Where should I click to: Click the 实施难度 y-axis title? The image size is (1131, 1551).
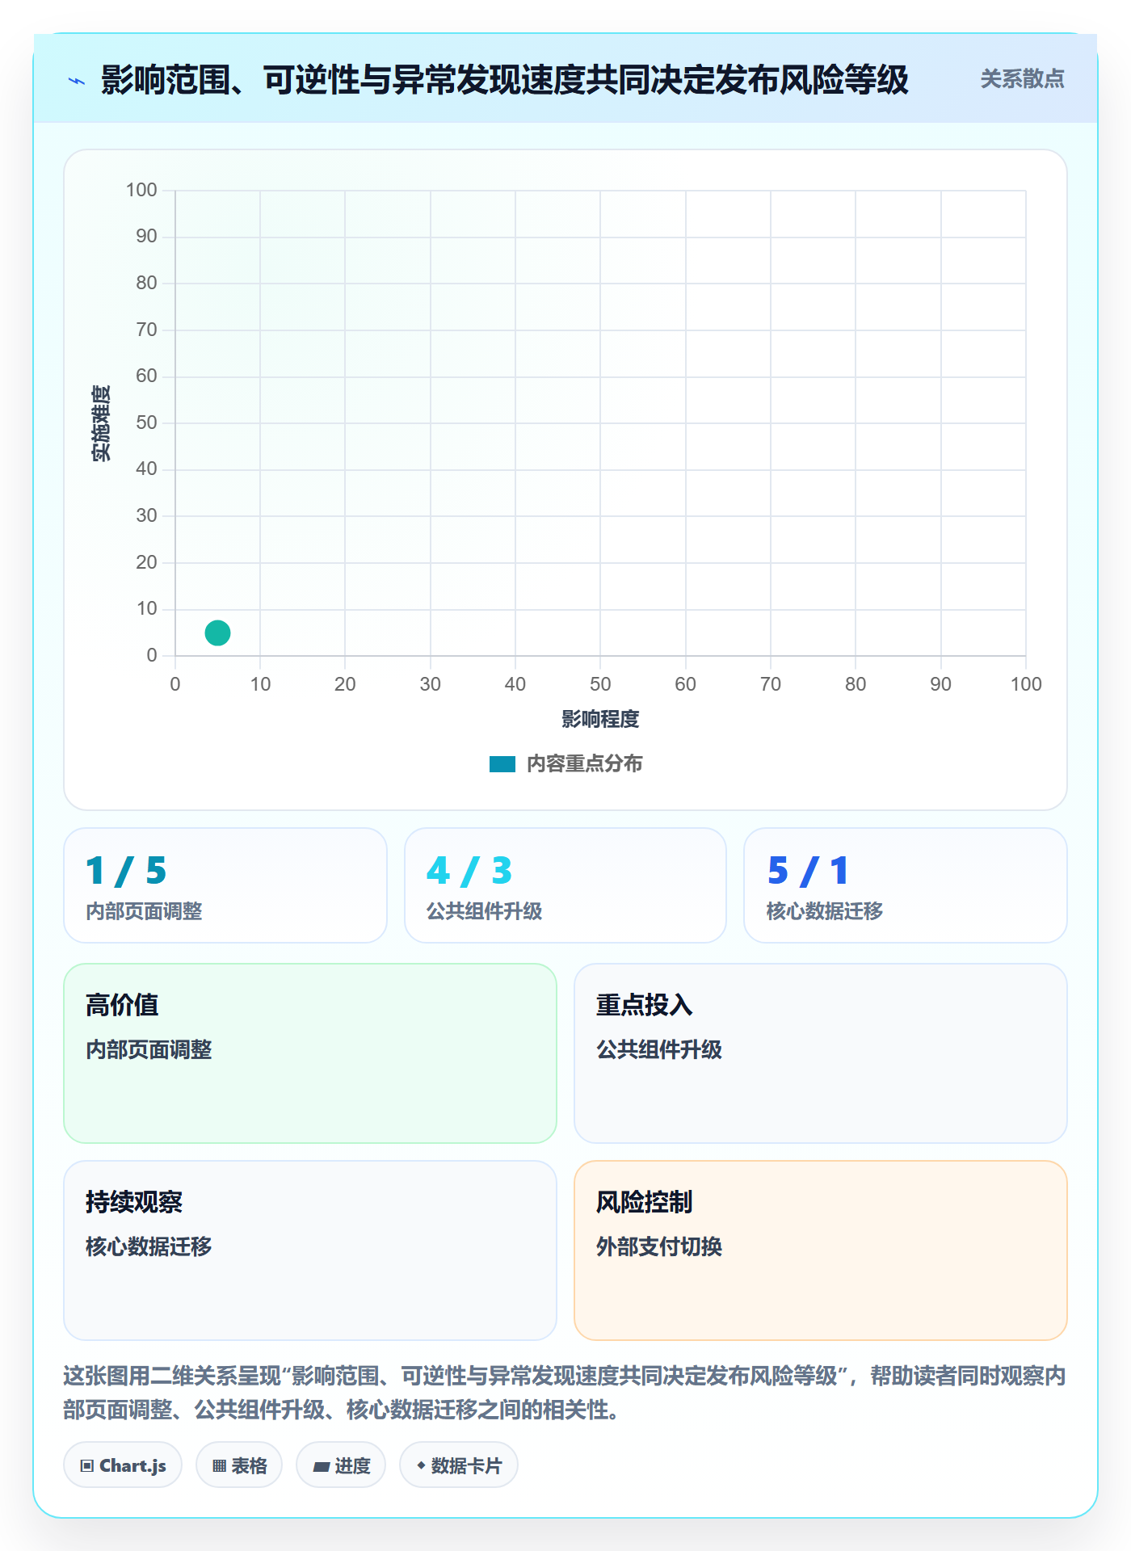point(101,423)
